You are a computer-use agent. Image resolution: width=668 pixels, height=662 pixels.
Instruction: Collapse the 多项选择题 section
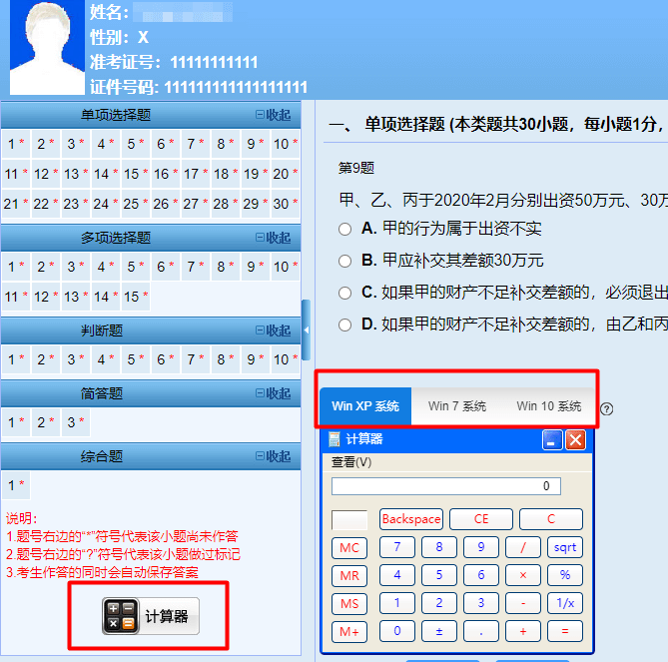[x=273, y=238]
